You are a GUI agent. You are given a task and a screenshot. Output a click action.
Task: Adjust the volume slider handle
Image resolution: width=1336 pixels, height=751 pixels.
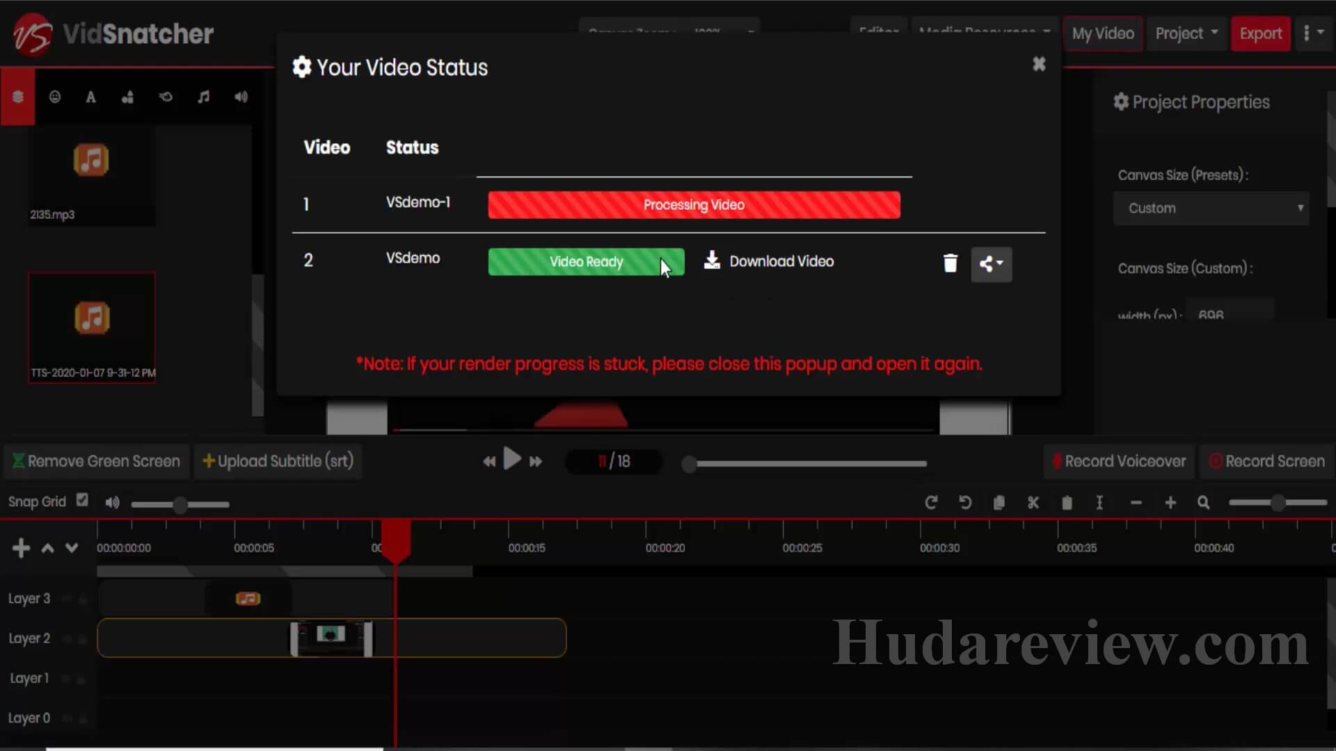pos(180,504)
